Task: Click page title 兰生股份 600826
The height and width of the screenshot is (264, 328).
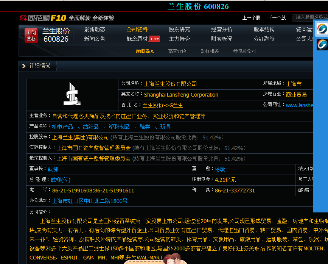Action: (198, 6)
